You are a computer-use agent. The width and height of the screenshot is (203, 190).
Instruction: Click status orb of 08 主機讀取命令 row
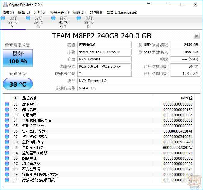click(x=7, y=142)
